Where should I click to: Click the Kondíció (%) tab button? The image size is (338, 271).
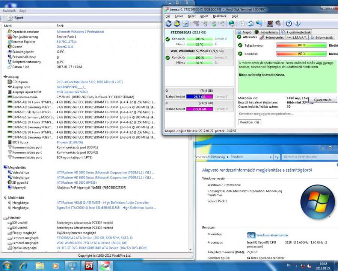(x=249, y=122)
